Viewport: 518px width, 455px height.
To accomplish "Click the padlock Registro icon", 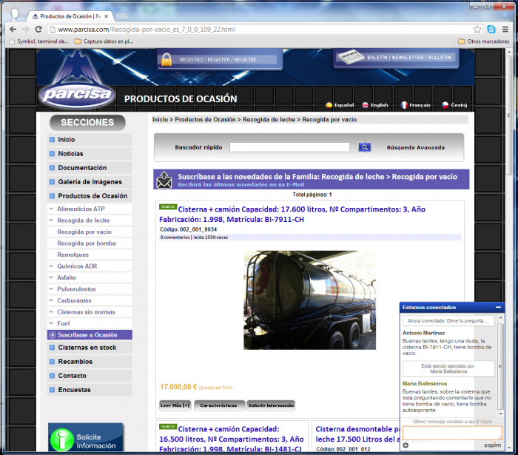I will (166, 59).
